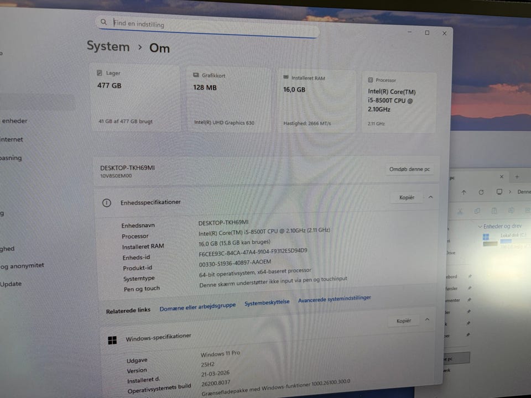
Task: Open the Lager 477 GB card
Action: [136, 98]
